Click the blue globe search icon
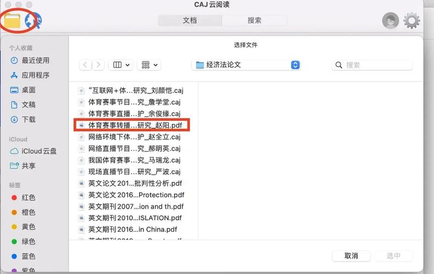 33,21
